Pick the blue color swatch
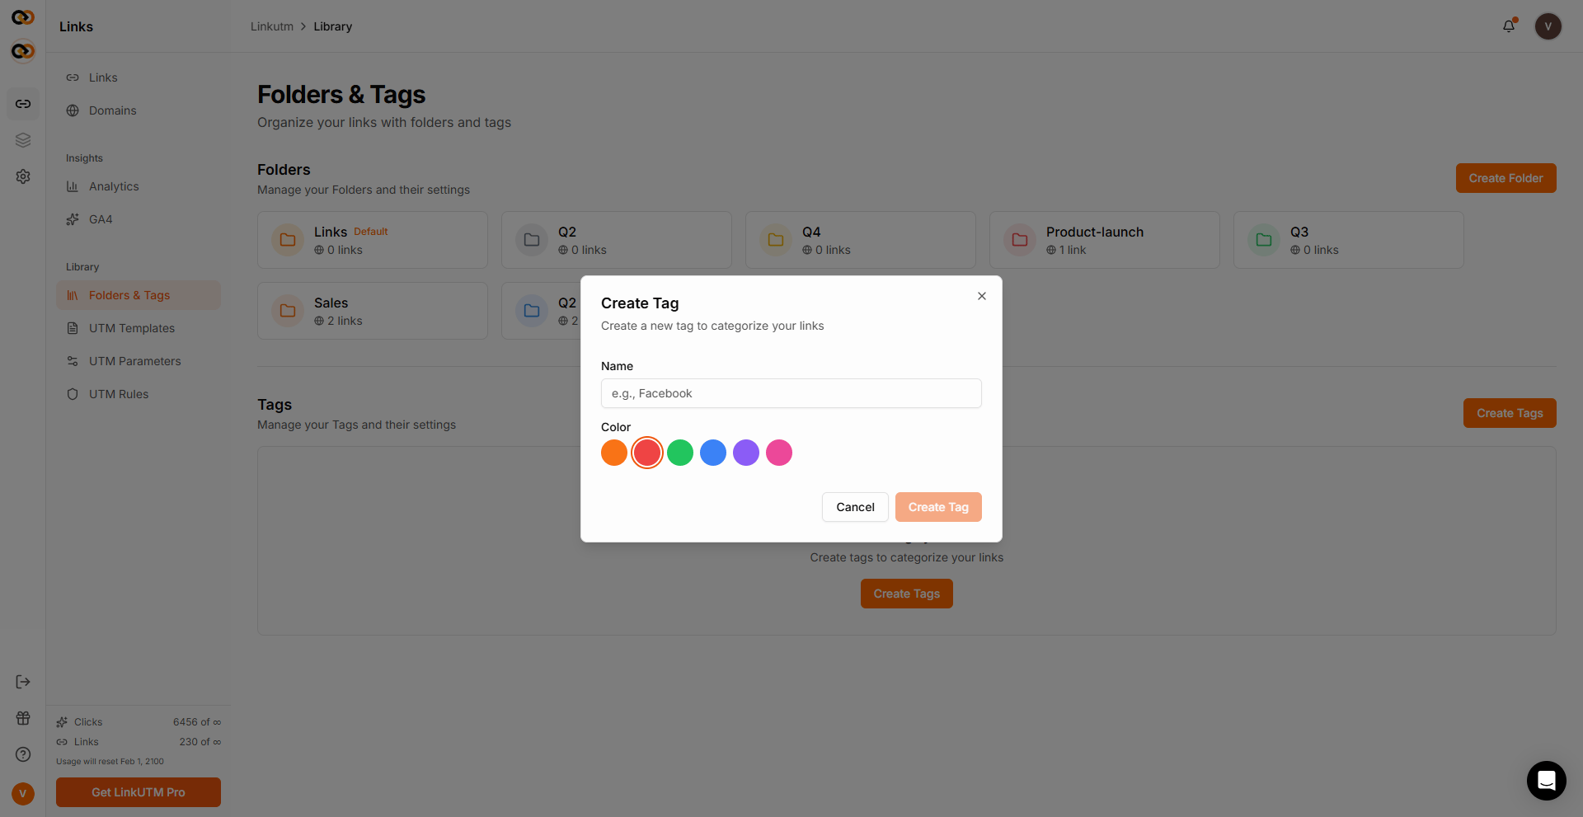This screenshot has width=1583, height=817. click(x=713, y=453)
